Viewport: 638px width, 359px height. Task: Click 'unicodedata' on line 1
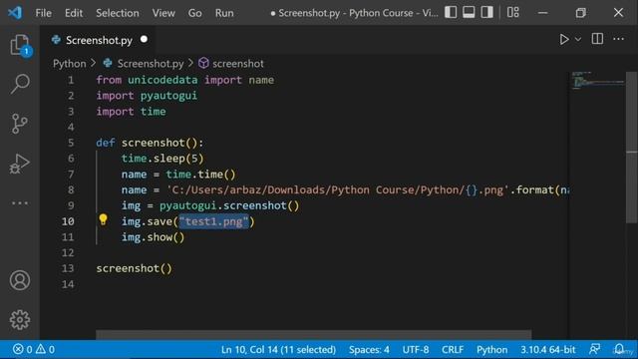point(162,80)
